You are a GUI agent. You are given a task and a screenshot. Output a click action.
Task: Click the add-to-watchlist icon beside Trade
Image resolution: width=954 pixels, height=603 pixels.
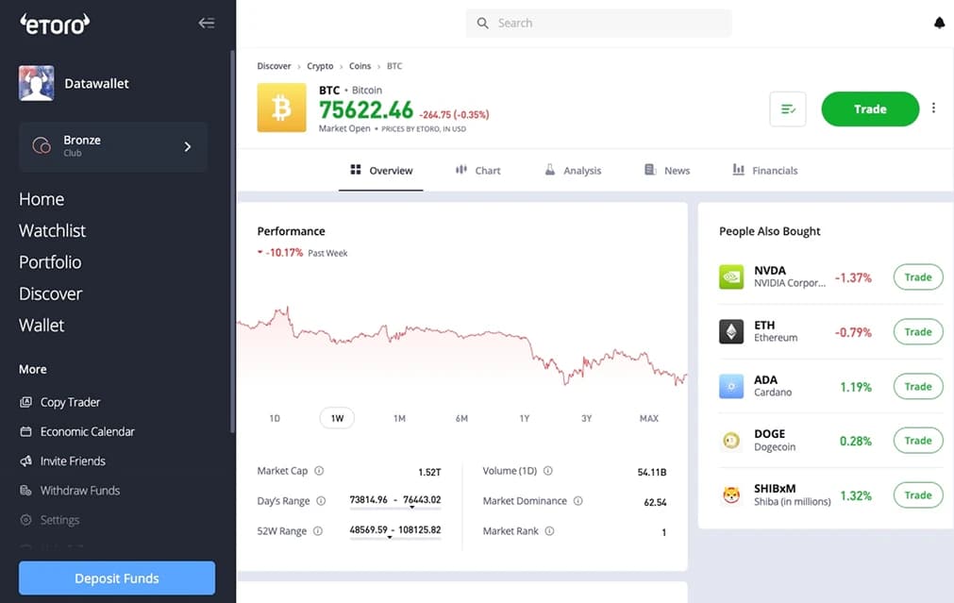[788, 109]
